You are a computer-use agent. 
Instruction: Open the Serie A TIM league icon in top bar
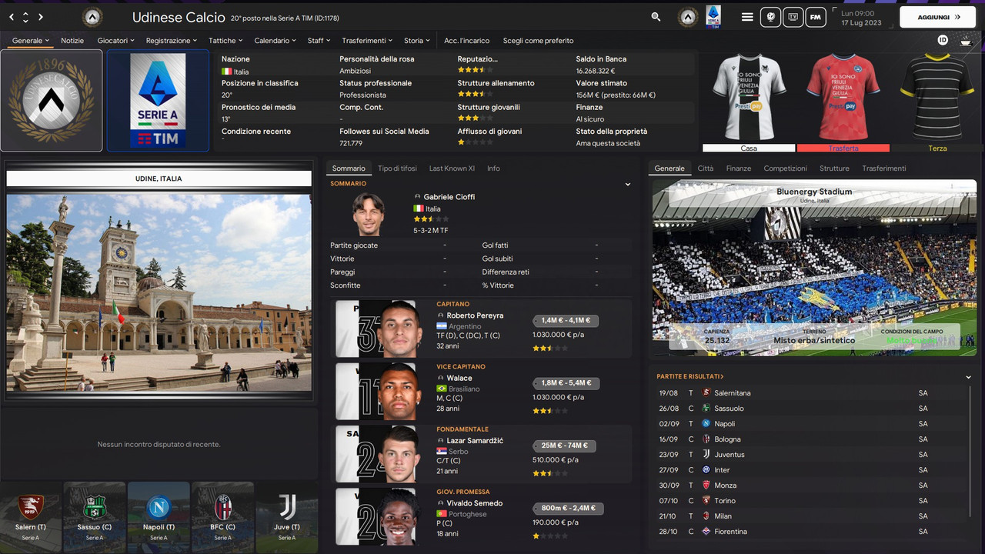[x=713, y=17]
